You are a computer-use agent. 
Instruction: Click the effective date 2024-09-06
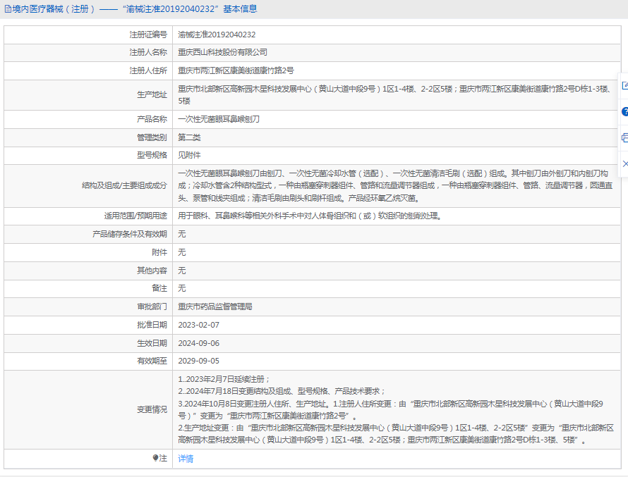coord(198,343)
